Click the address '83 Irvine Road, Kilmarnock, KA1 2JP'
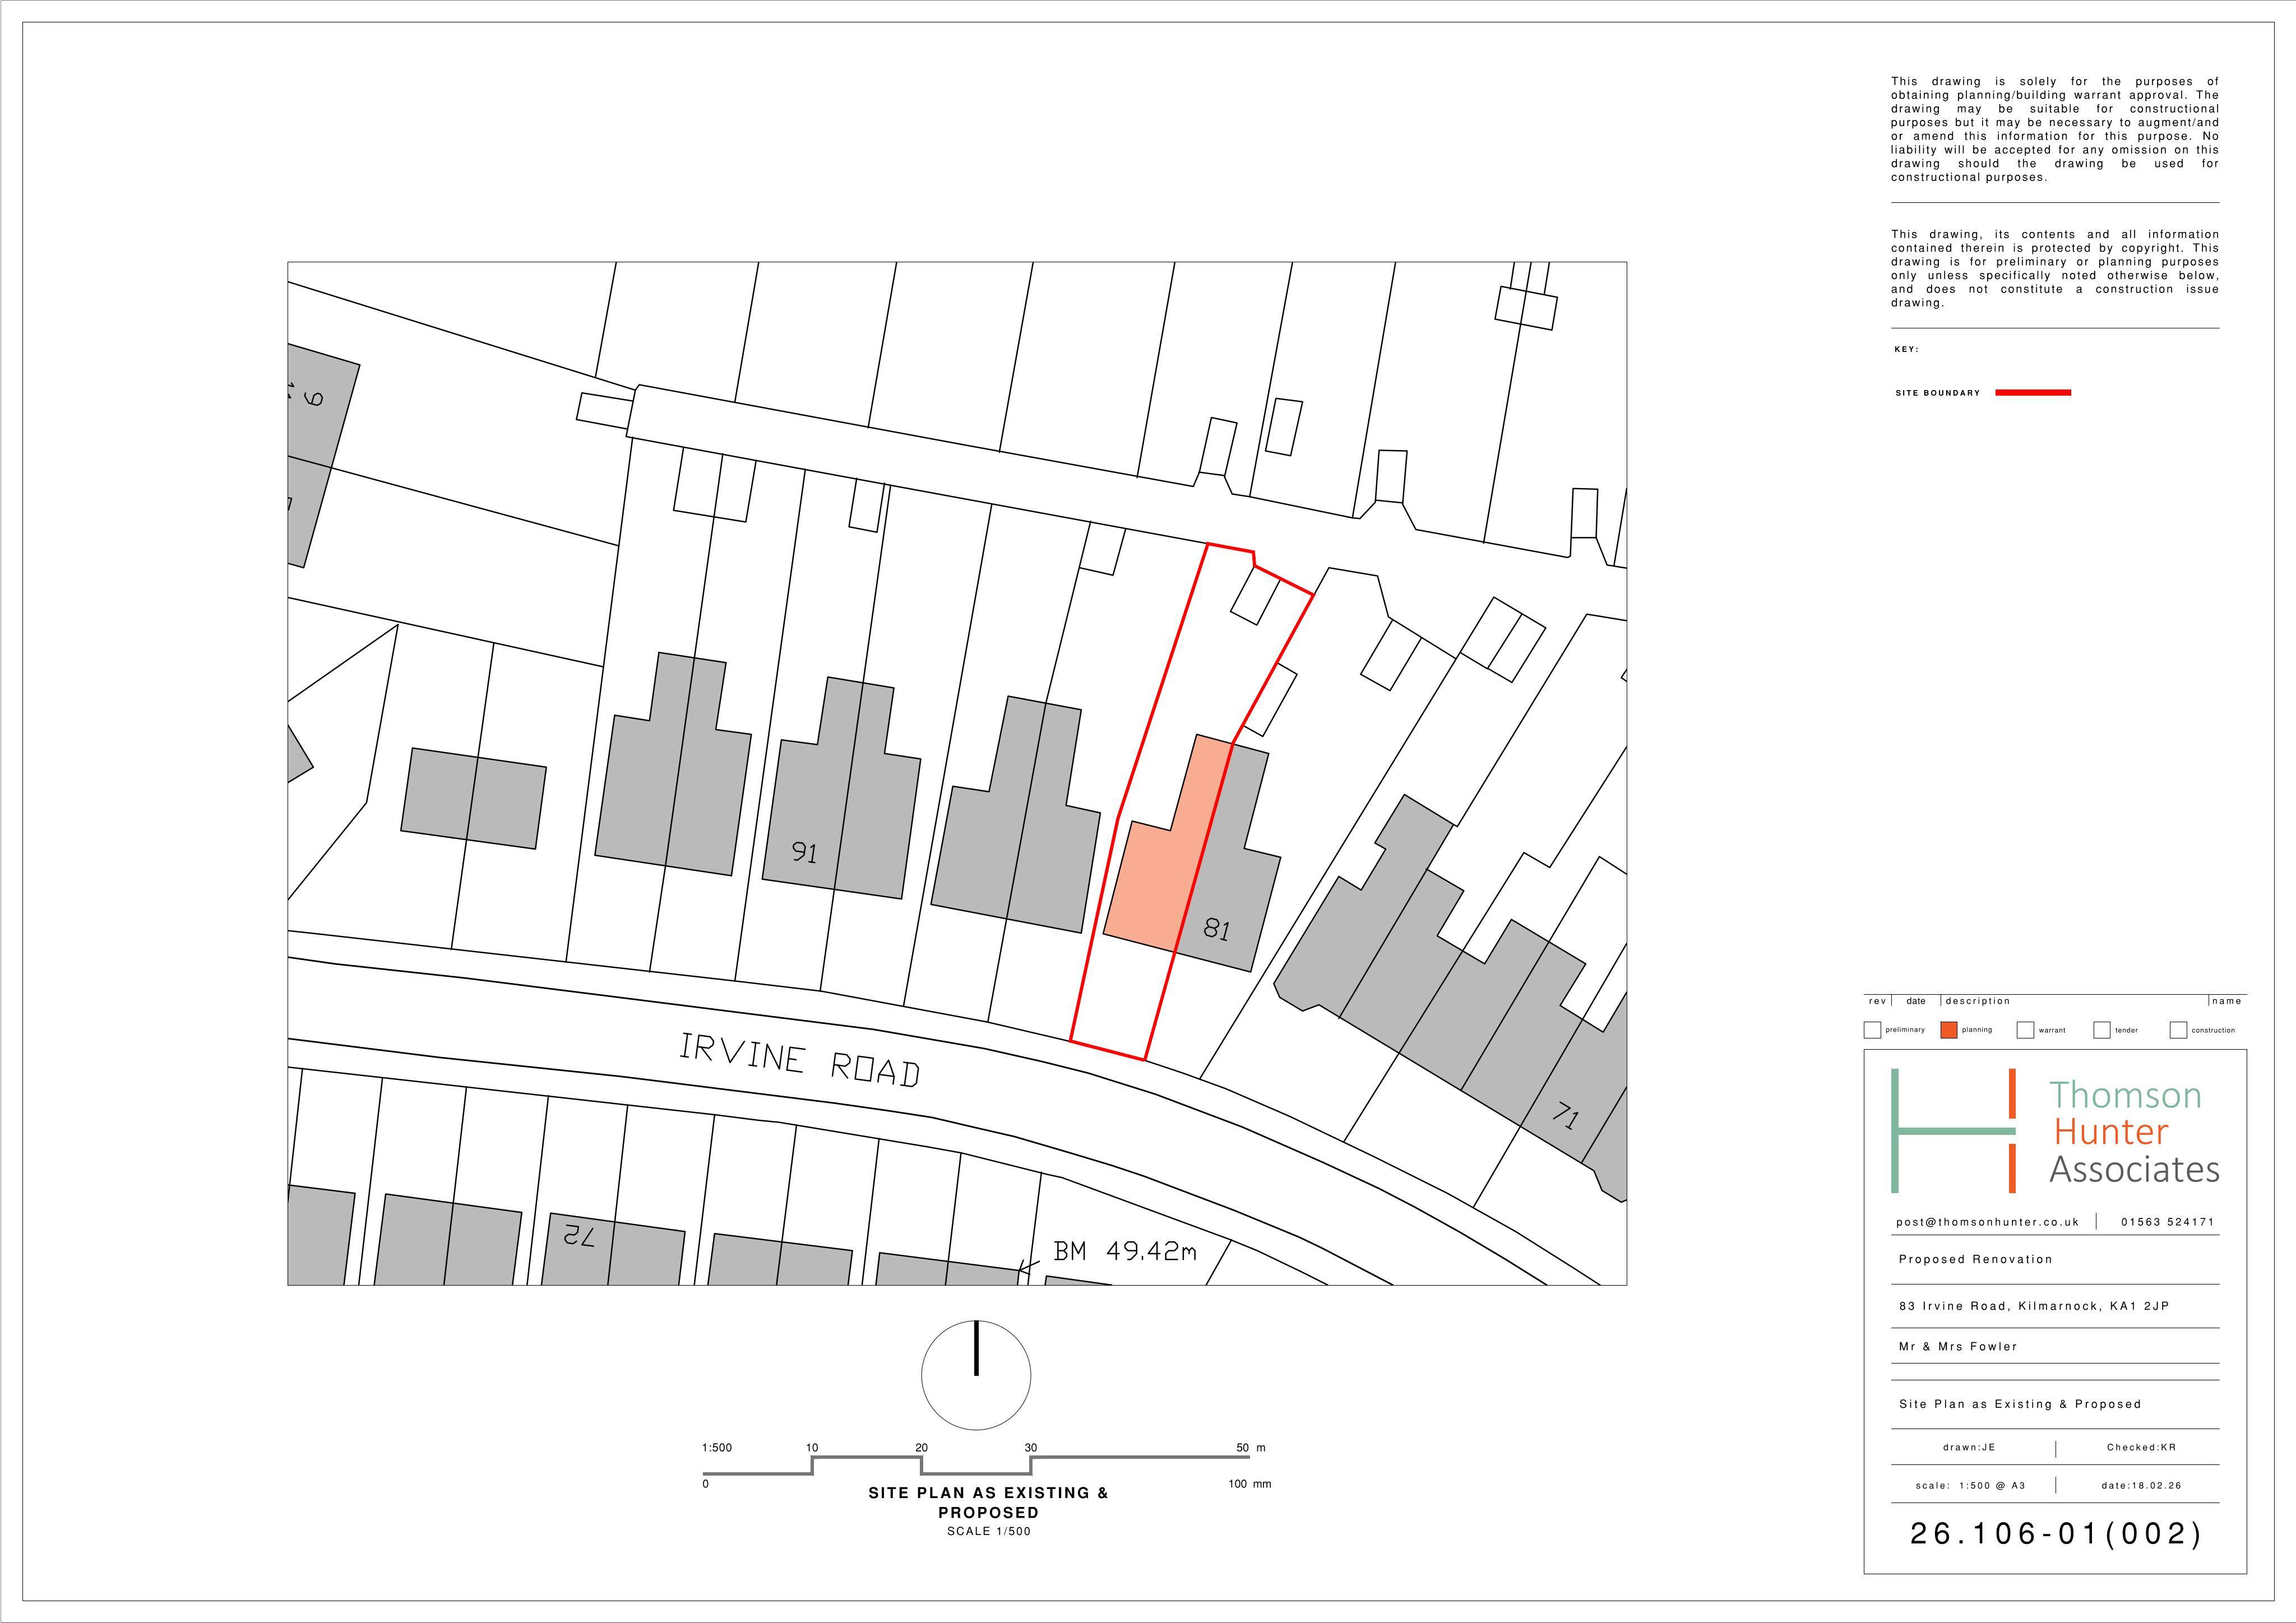The height and width of the screenshot is (1623, 2296). (2034, 1306)
